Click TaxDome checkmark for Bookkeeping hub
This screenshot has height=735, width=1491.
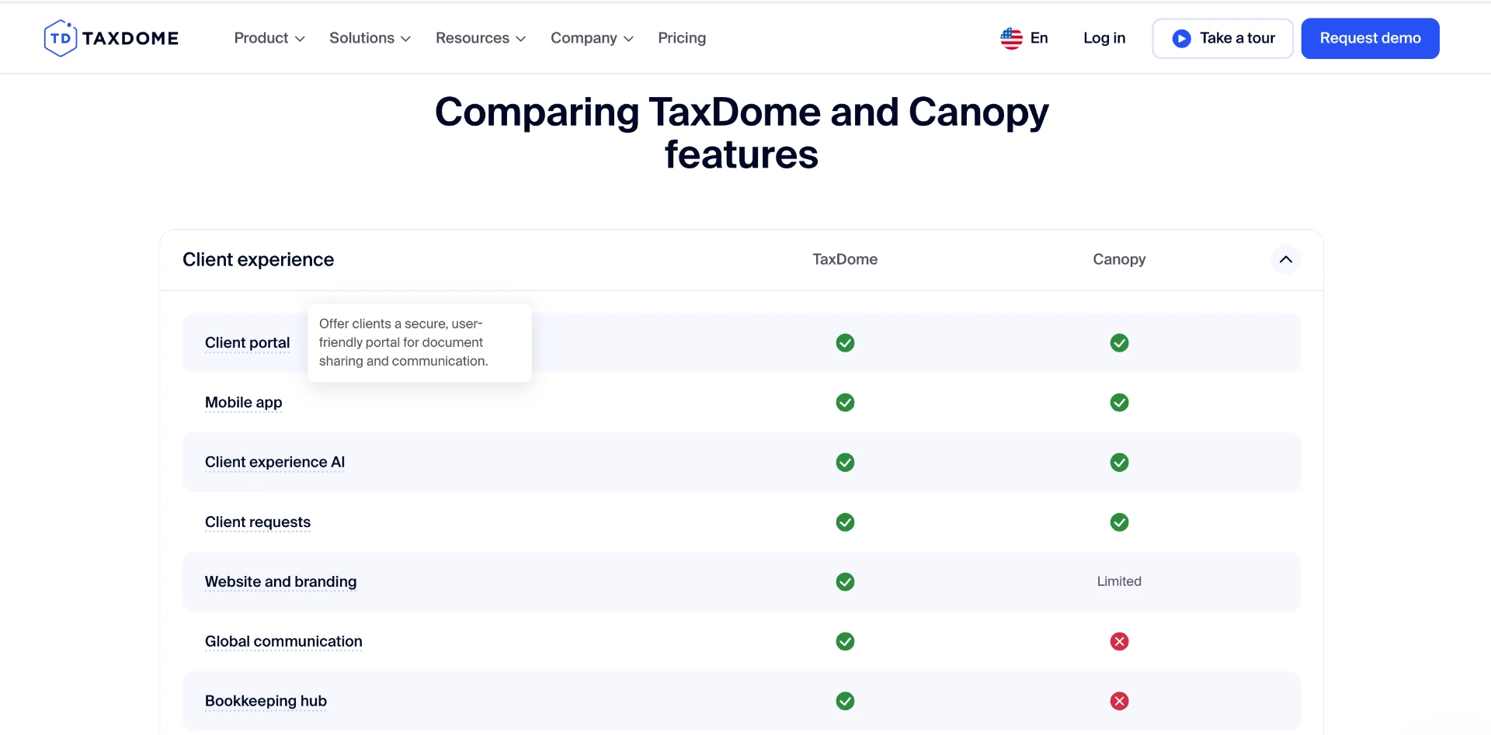pos(845,702)
